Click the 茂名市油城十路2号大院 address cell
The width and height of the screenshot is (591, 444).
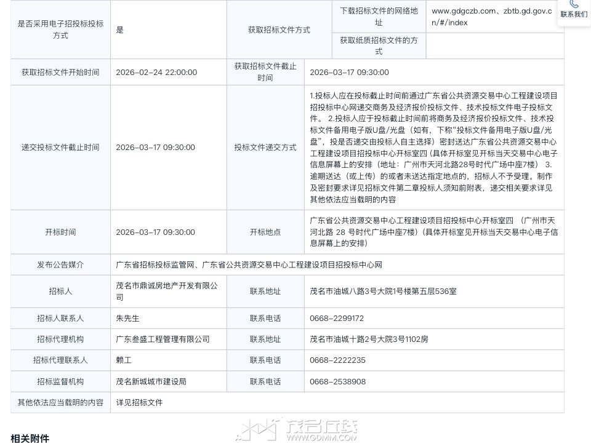pyautogui.click(x=369, y=339)
